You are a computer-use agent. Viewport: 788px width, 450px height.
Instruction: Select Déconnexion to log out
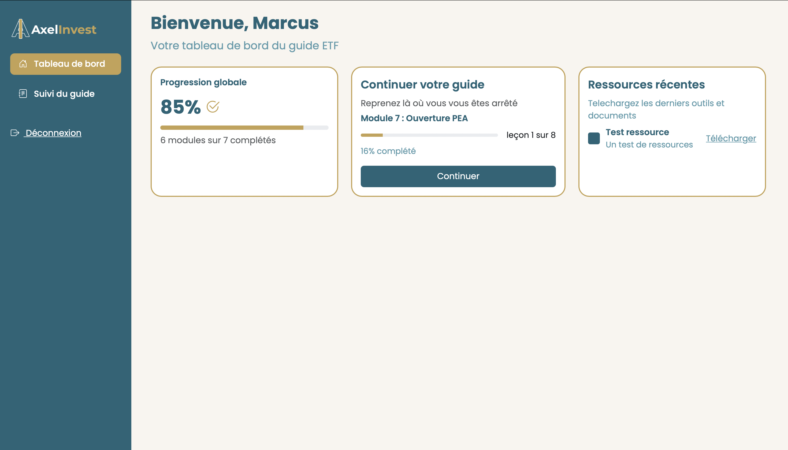point(53,133)
